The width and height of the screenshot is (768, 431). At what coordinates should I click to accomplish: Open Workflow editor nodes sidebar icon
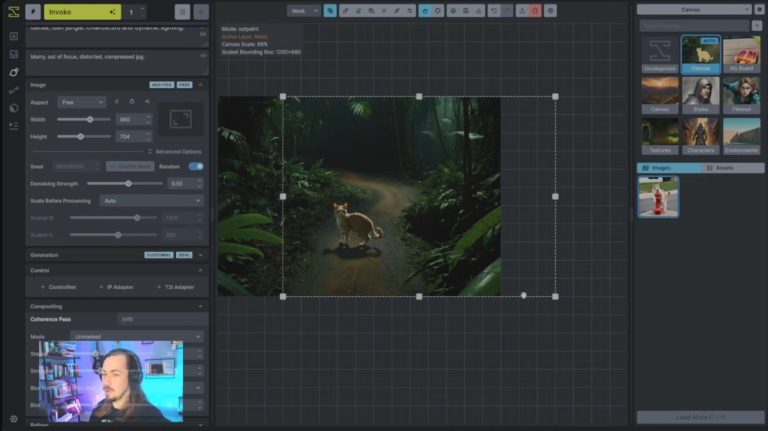(14, 90)
